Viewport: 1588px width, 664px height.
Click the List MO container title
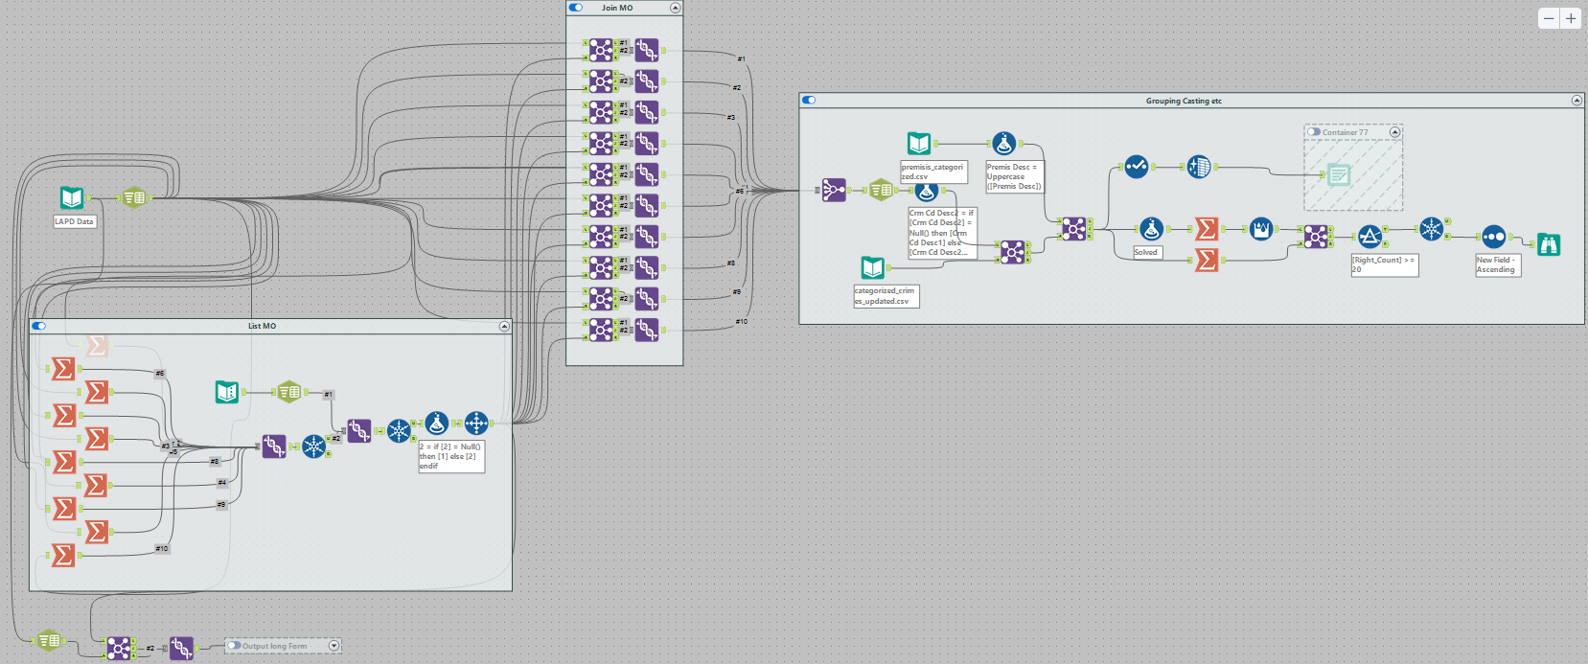pos(262,326)
